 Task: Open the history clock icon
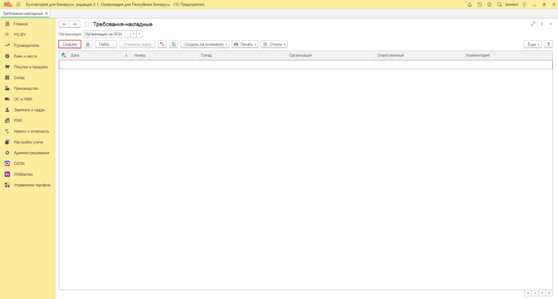(x=480, y=4)
